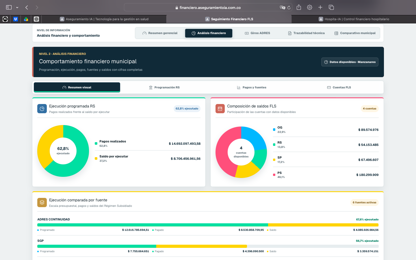Click the bank icon in Programación RS
This screenshot has height=260, width=416.
pyautogui.click(x=151, y=87)
